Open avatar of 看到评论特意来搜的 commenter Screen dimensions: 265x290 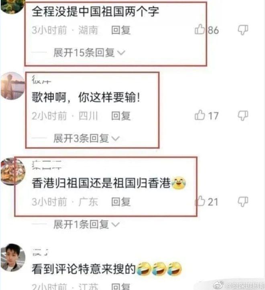point(12,258)
